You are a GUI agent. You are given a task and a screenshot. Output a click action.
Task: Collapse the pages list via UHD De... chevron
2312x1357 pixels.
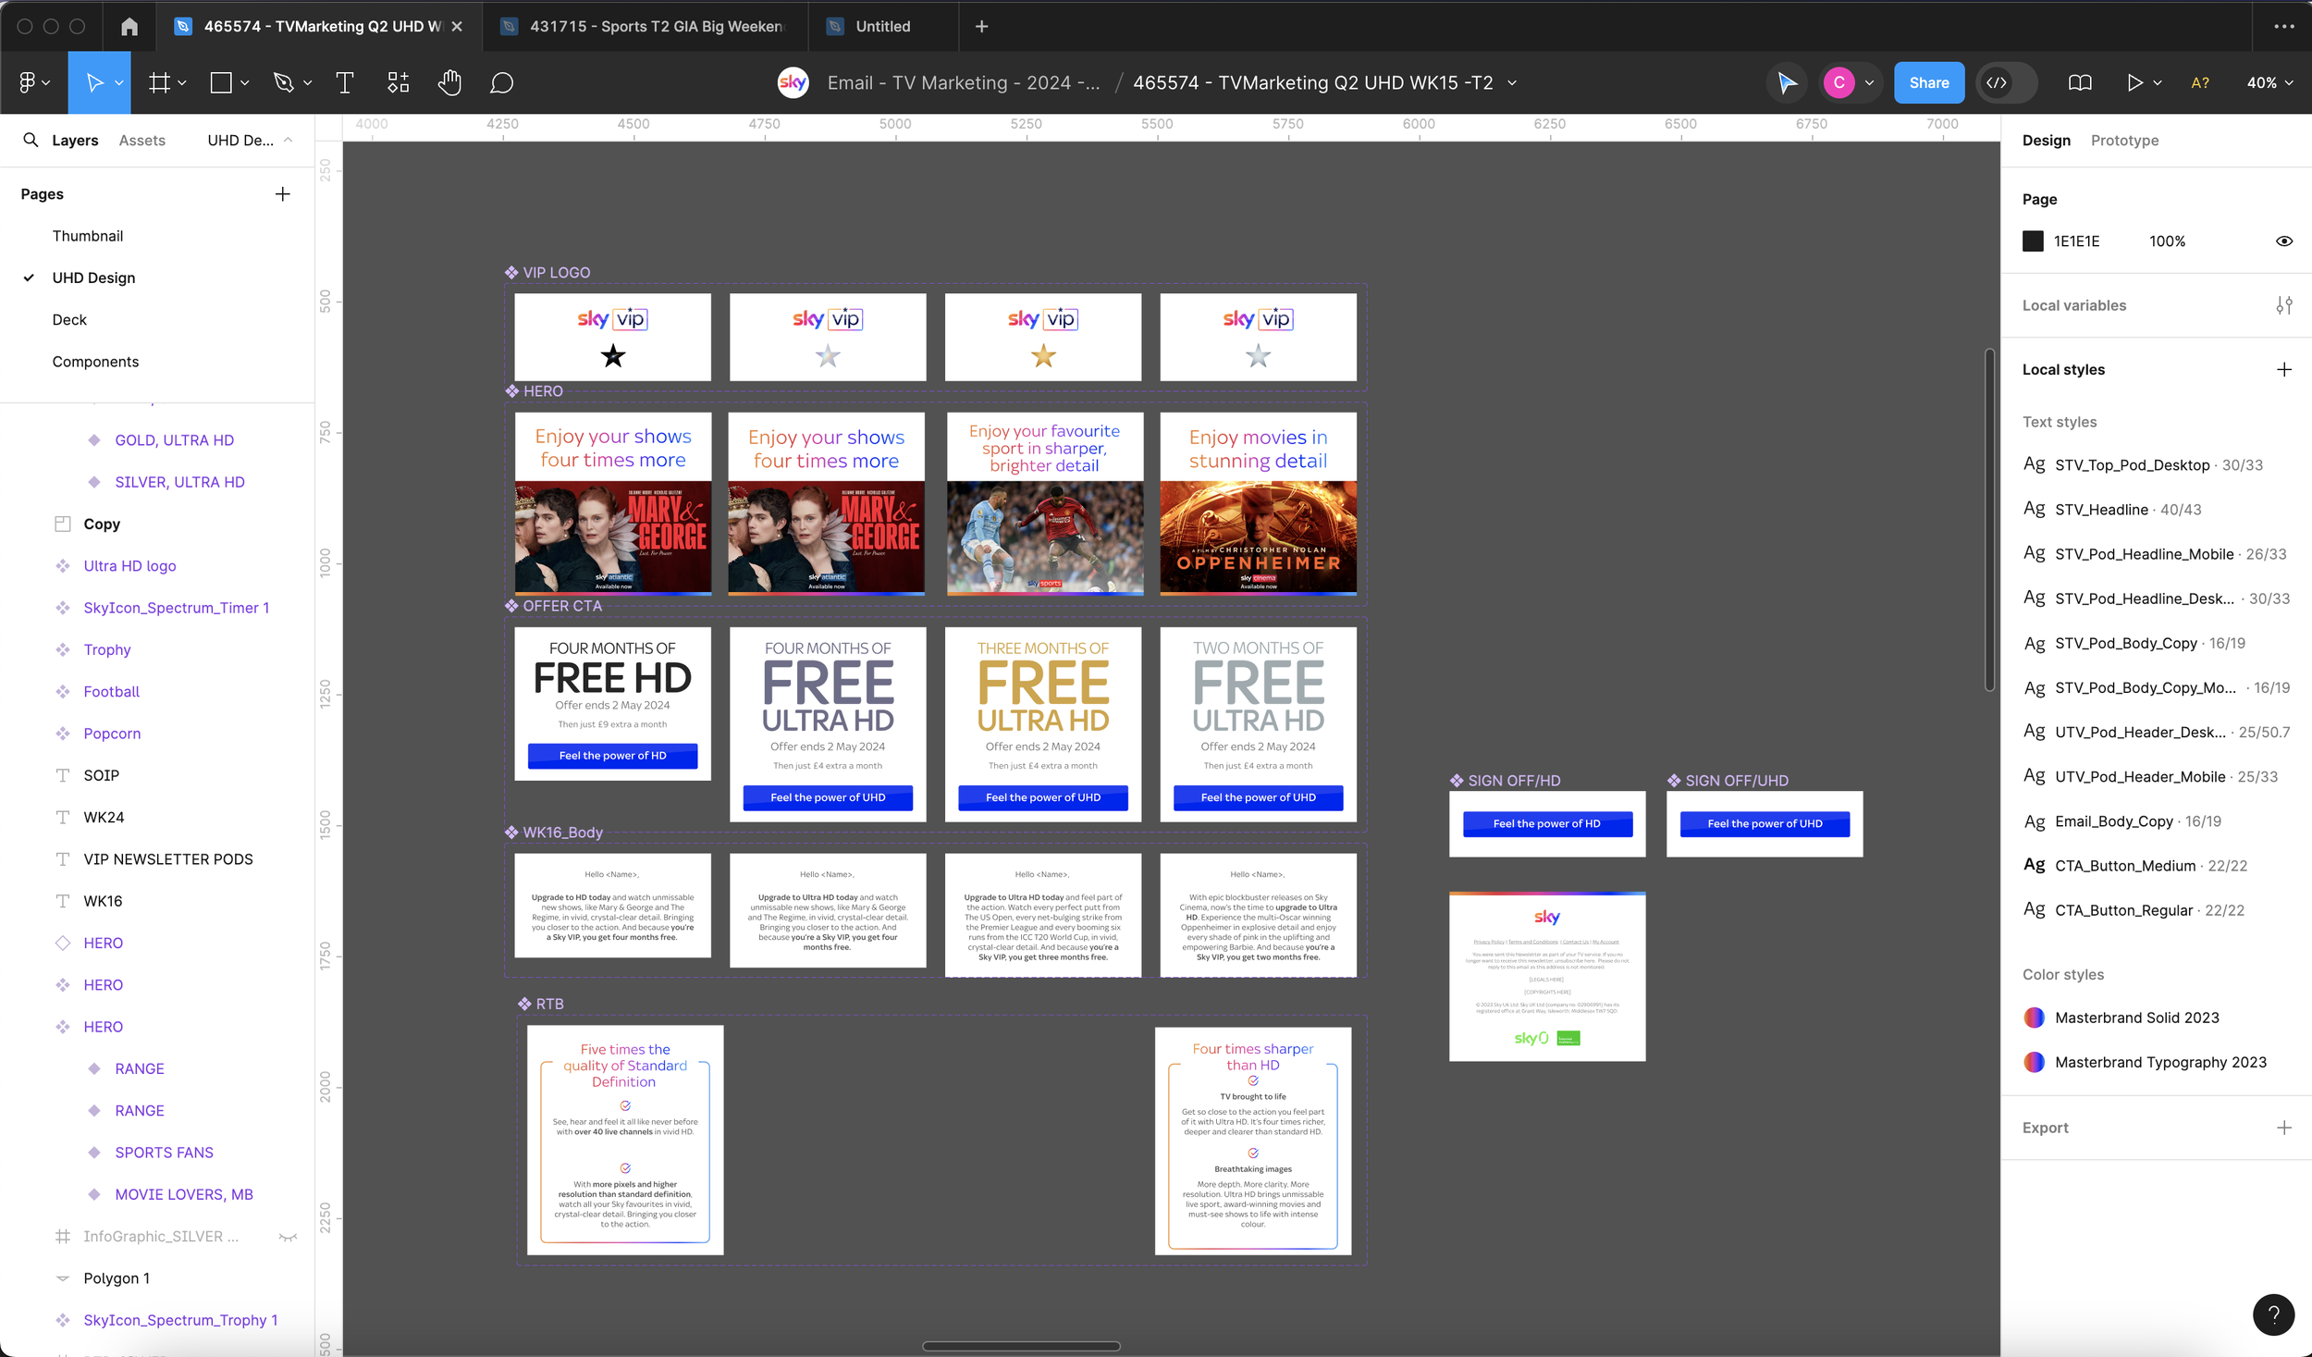[288, 140]
